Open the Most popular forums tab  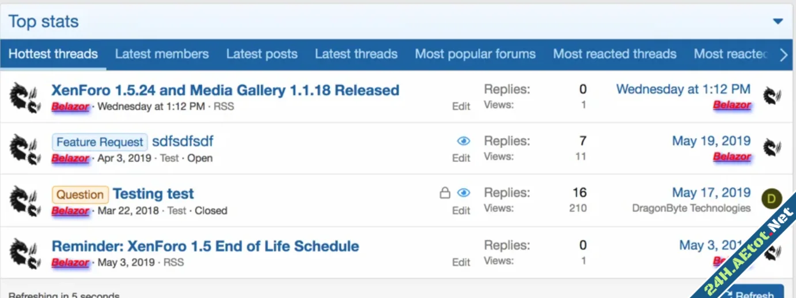(475, 54)
